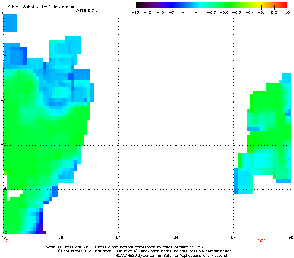Click the title "ASCAT 25KM MLE-3 descending"
This screenshot has height=258, width=294.
tap(42, 7)
